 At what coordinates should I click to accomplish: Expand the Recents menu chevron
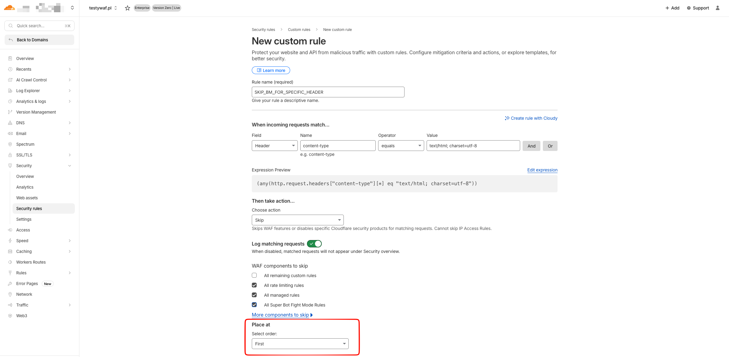tap(70, 69)
